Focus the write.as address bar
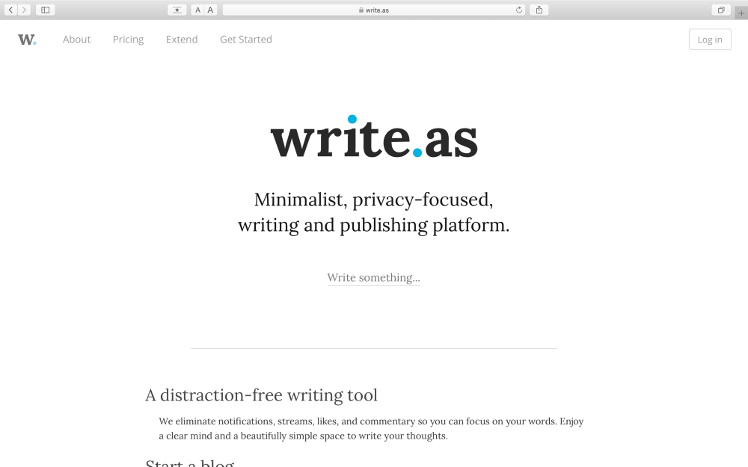 [374, 10]
